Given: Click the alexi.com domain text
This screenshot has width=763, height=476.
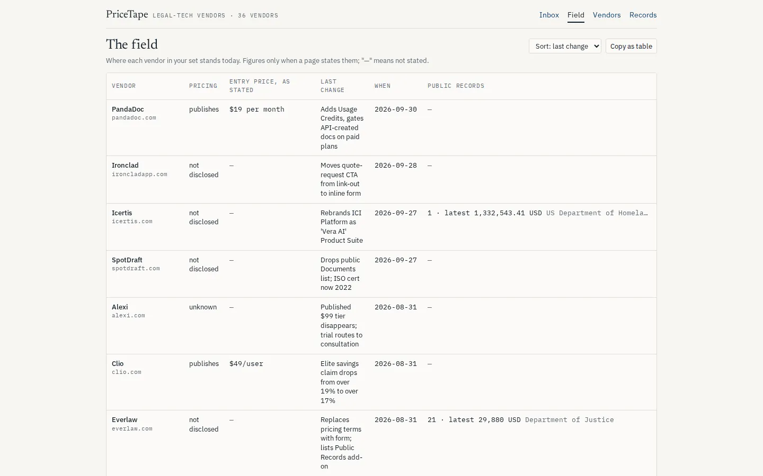Looking at the screenshot, I should [x=128, y=315].
